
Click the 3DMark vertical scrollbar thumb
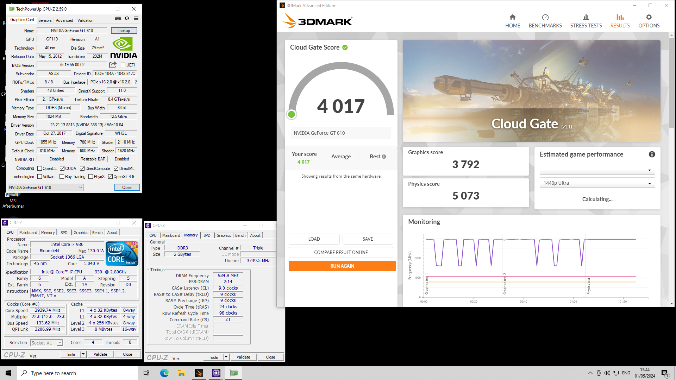[672, 83]
